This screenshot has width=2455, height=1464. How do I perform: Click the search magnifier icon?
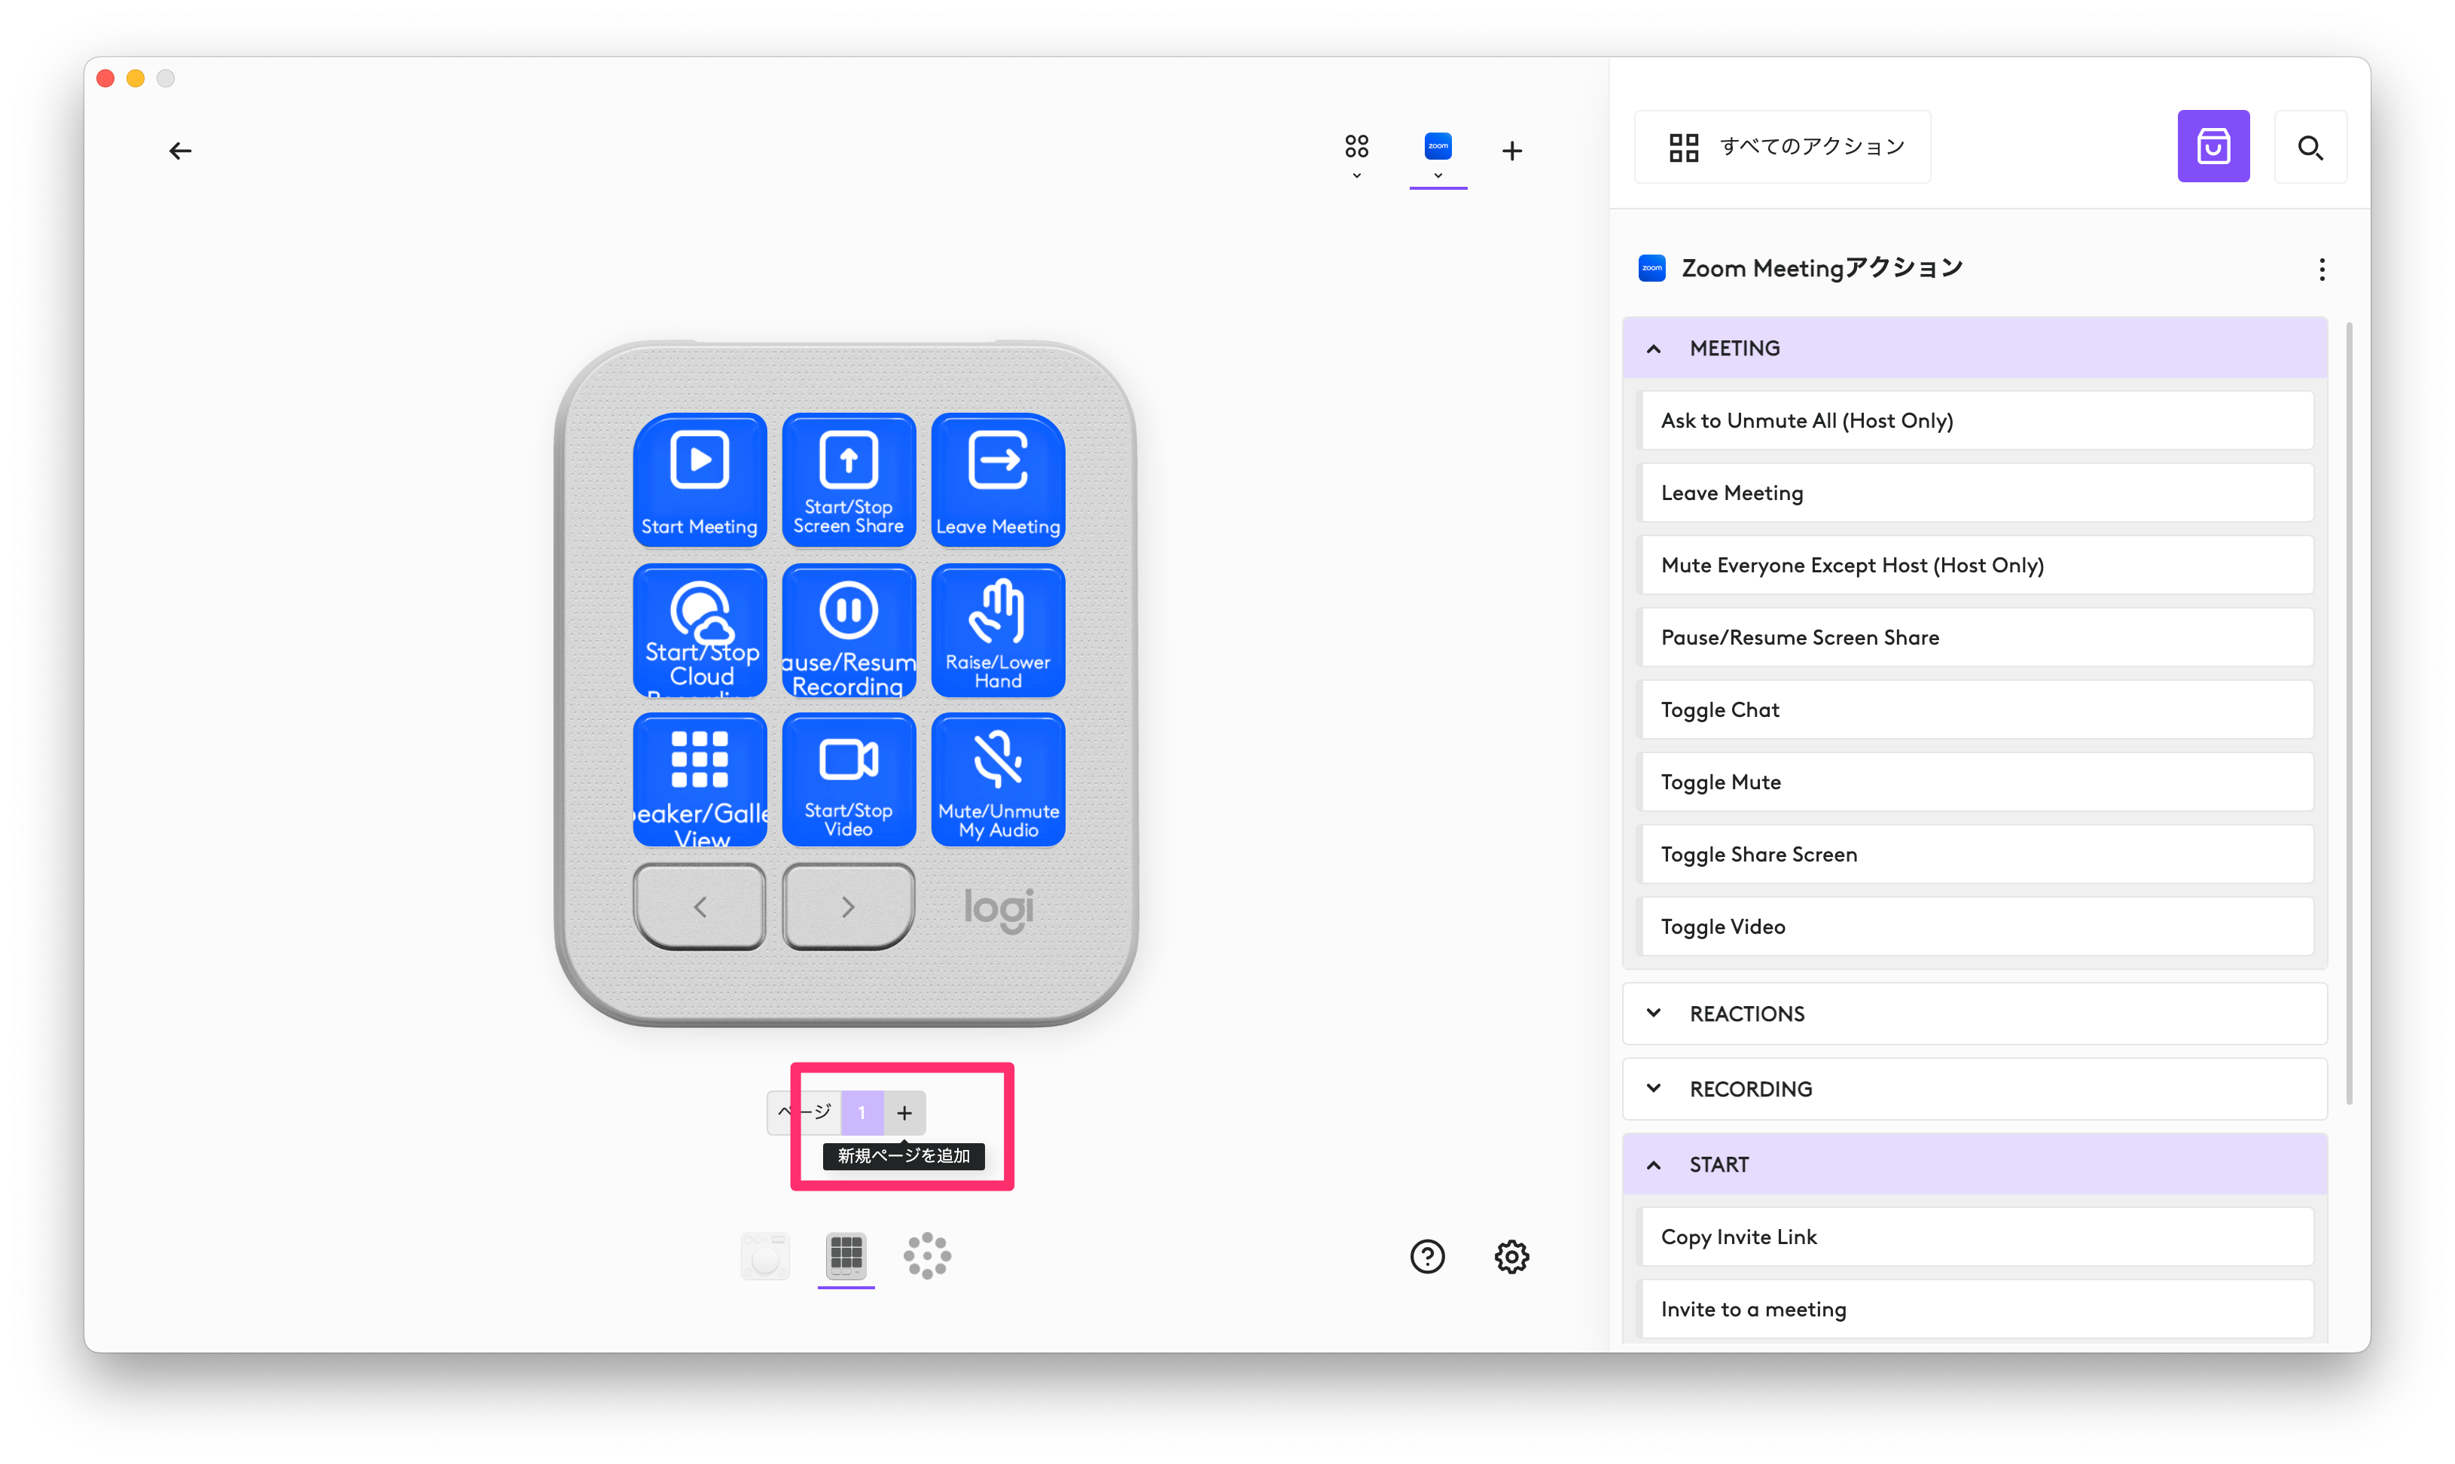click(2309, 148)
